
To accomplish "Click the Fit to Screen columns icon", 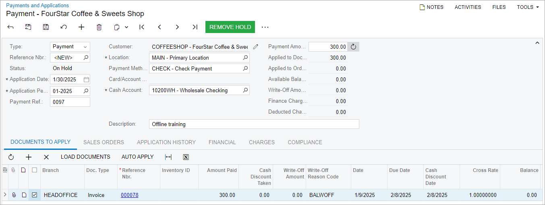I will coord(168,157).
